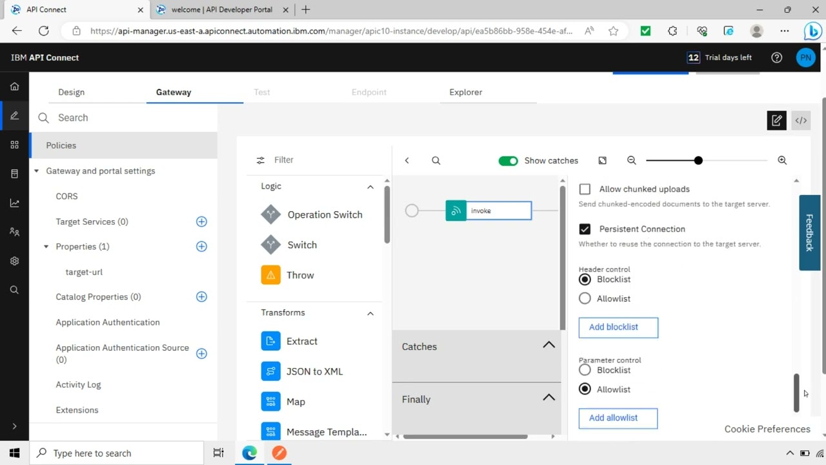Open help question mark icon

[777, 57]
